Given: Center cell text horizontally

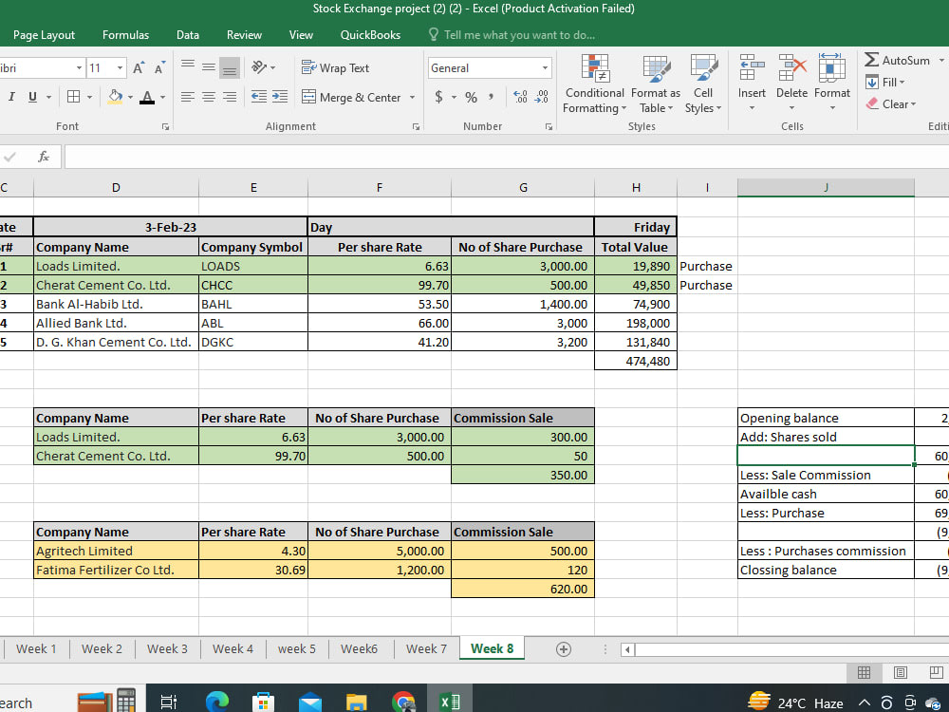Looking at the screenshot, I should (209, 97).
